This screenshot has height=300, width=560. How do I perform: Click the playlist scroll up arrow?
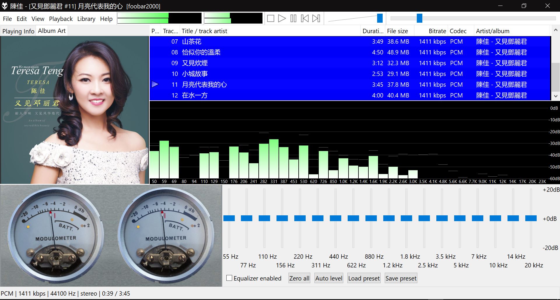tap(556, 30)
